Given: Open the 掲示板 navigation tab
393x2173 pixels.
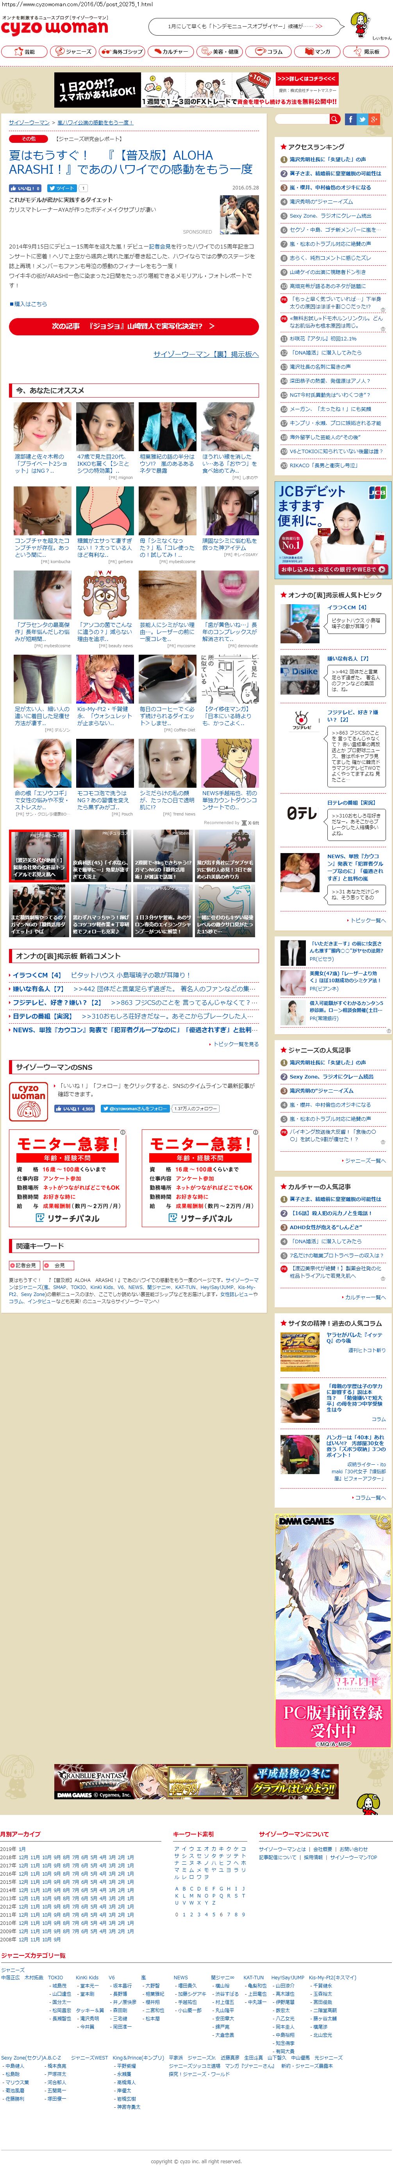Looking at the screenshot, I should pos(366,51).
